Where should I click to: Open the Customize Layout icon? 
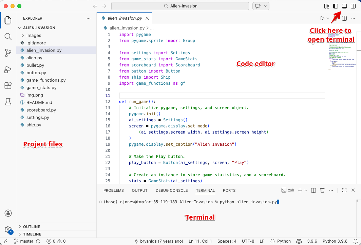[x=327, y=6]
